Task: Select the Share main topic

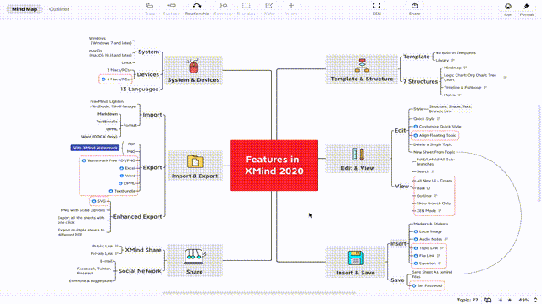Action: coord(195,261)
